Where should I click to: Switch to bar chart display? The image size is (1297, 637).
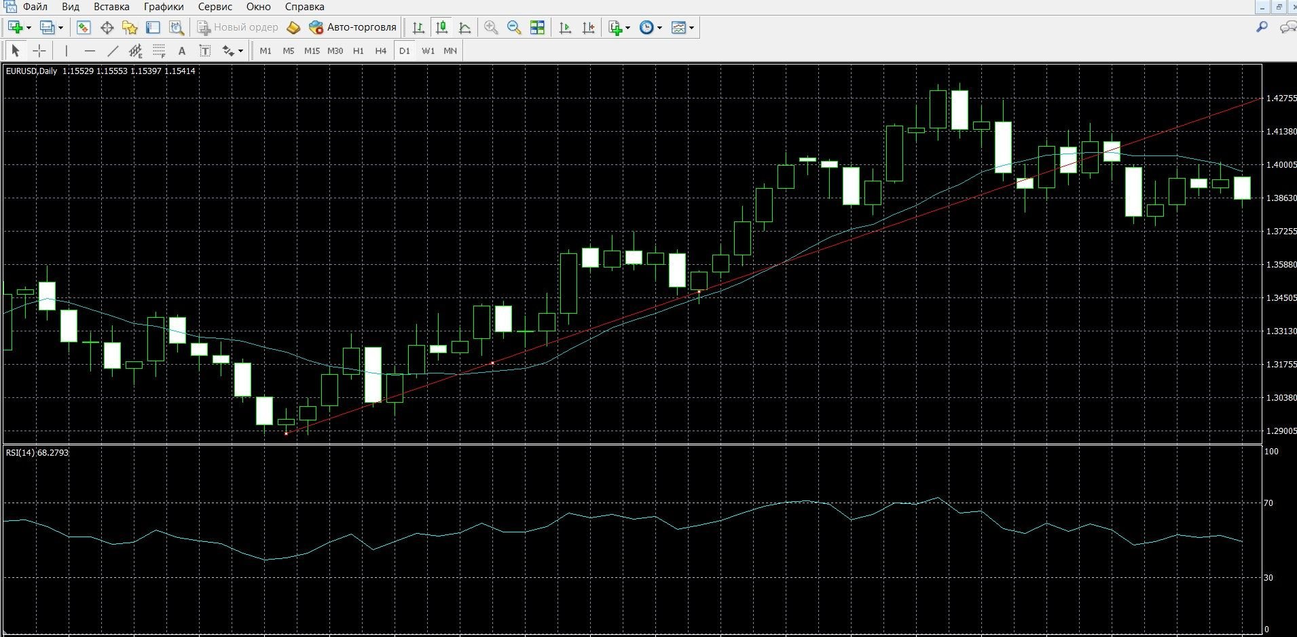pos(418,28)
